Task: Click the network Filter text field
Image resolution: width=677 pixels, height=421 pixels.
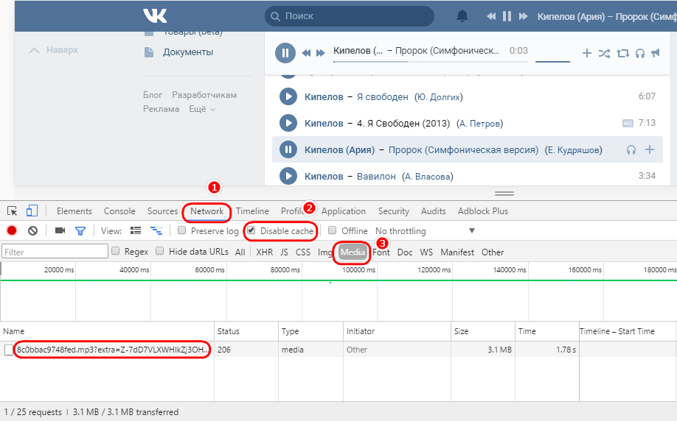Action: (x=55, y=252)
